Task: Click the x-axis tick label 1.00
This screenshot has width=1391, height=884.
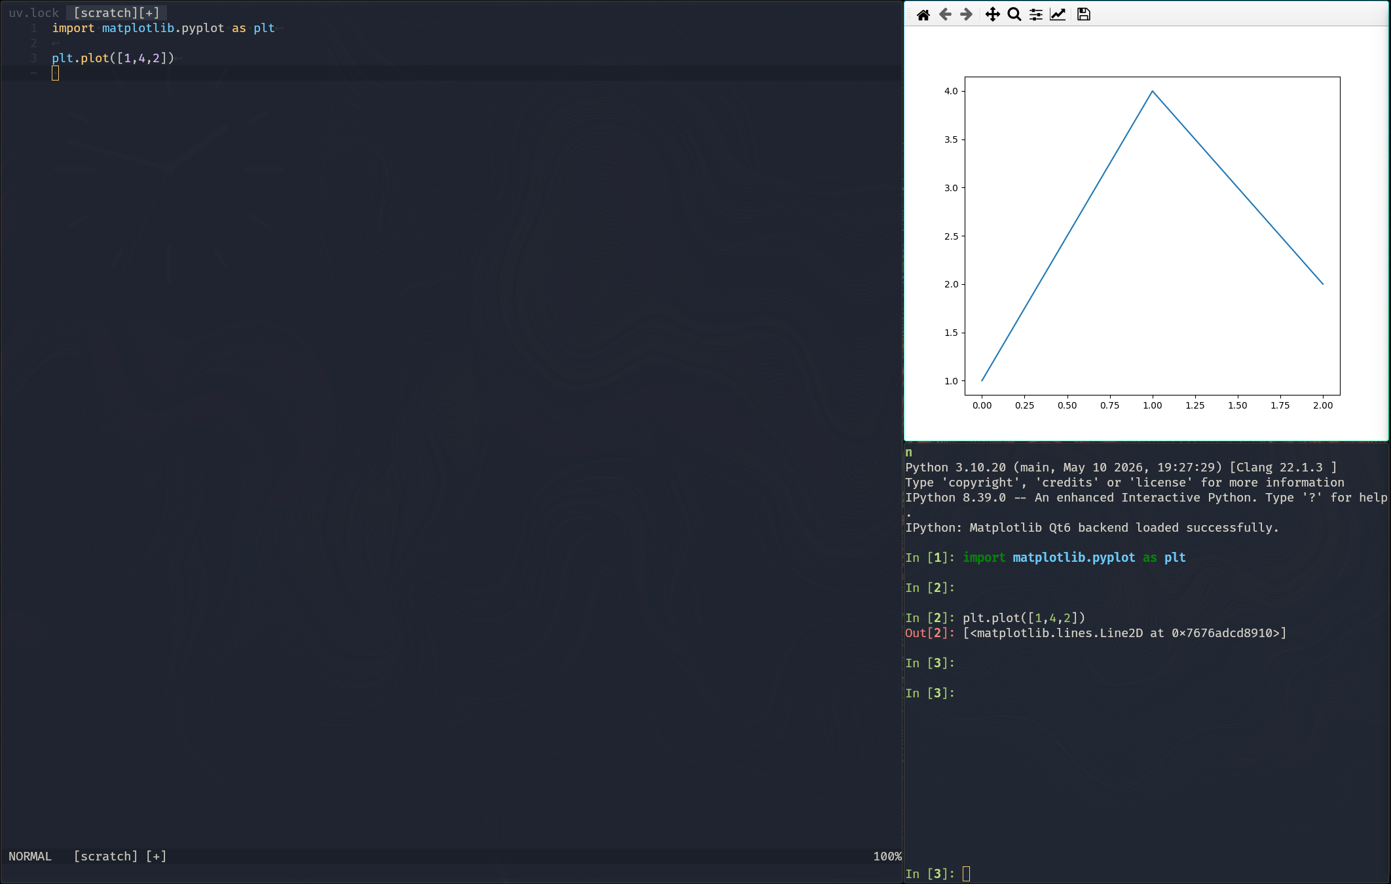Action: pos(1153,405)
